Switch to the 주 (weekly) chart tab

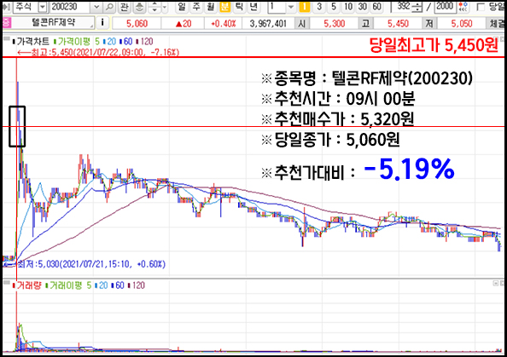coord(196,7)
